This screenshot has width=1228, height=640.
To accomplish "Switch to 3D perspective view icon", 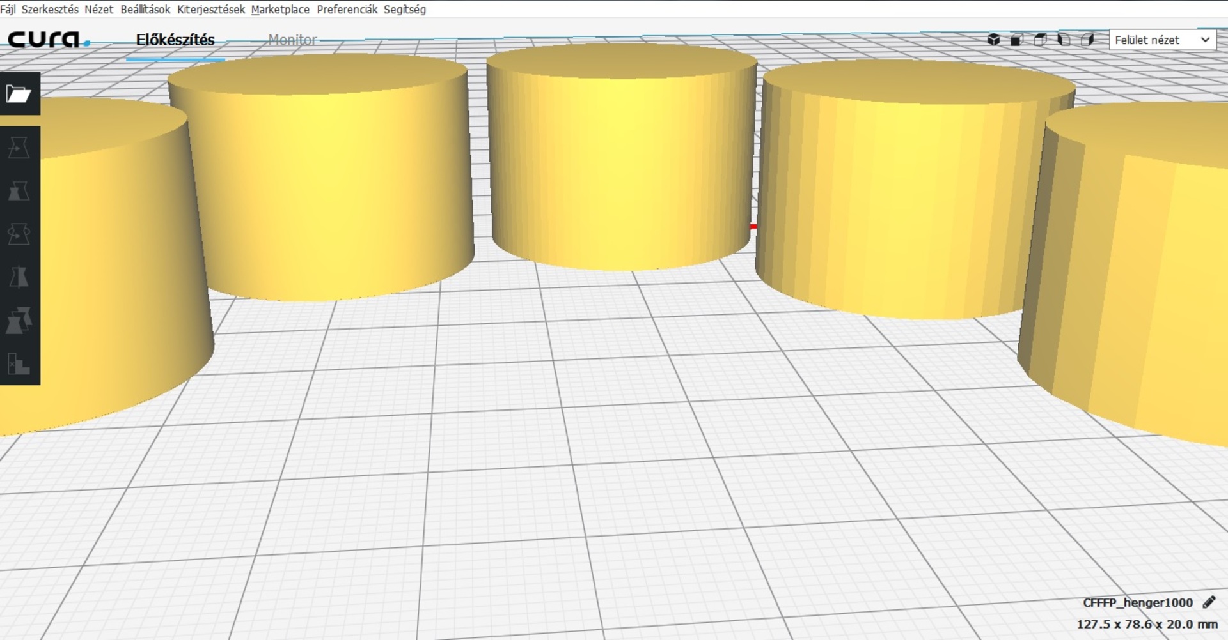I will pos(993,40).
